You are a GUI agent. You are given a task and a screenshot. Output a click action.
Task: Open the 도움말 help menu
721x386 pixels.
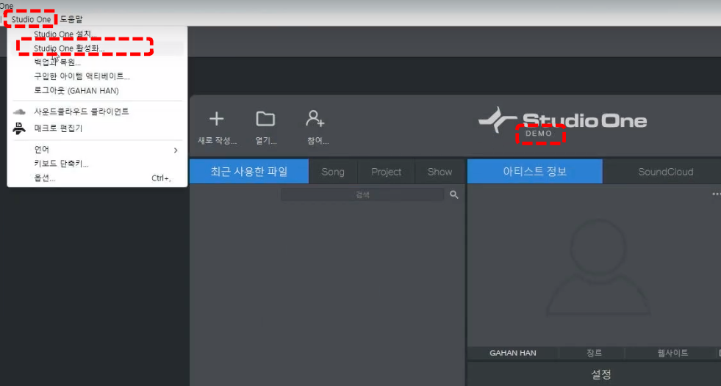71,19
